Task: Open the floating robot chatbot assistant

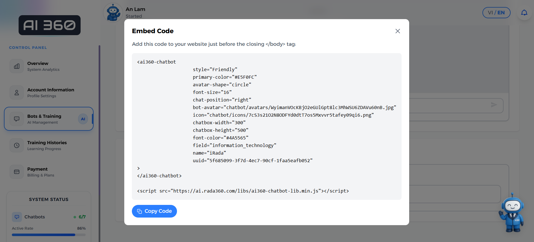Action: coord(512,212)
